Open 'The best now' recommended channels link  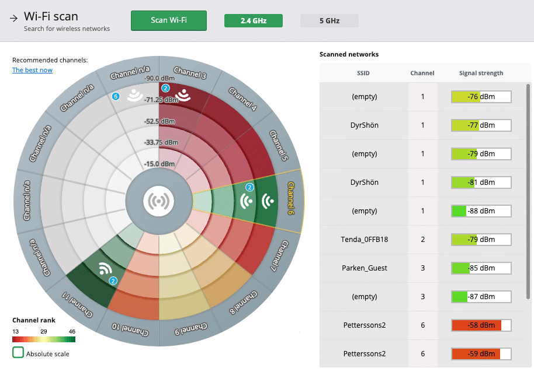click(32, 70)
